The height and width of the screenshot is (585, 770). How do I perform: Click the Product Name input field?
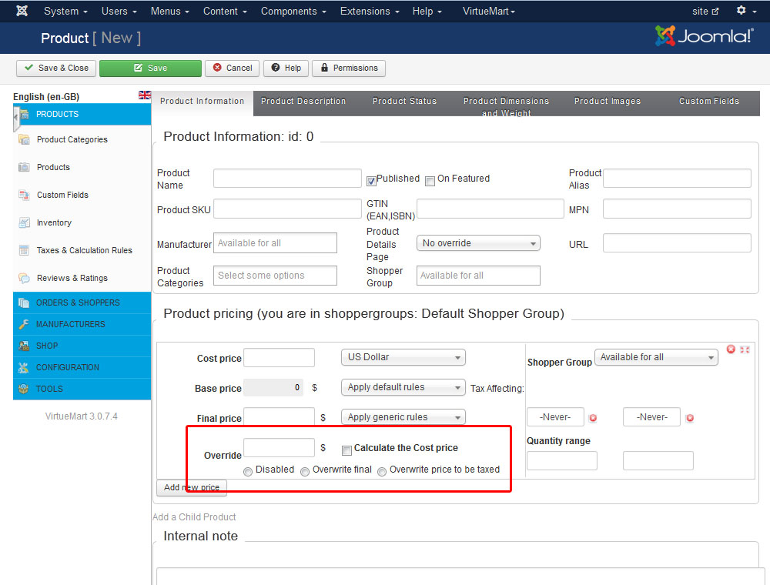click(287, 178)
